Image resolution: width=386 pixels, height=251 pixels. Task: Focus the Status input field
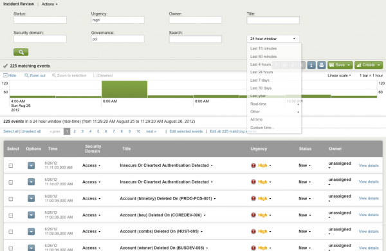click(40, 20)
